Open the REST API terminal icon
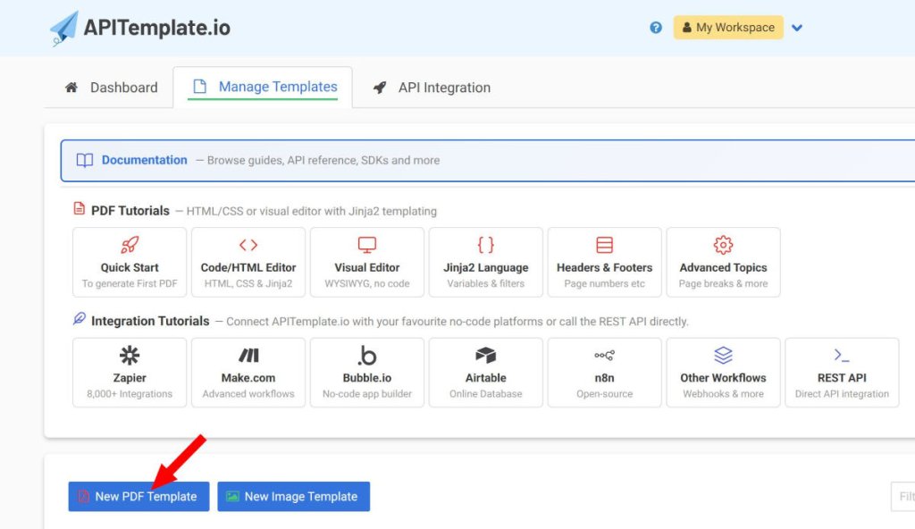The image size is (915, 529). click(x=842, y=355)
